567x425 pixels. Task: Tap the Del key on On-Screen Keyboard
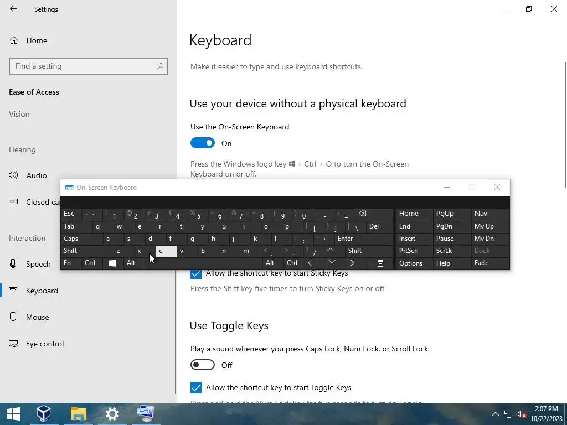coord(380,226)
